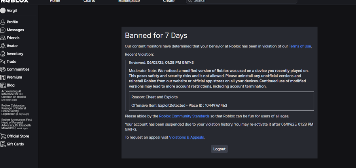Screen dimensions: 356x168
Task: Click the Reason: Cheat and Exploits text
Action: [x=154, y=97]
